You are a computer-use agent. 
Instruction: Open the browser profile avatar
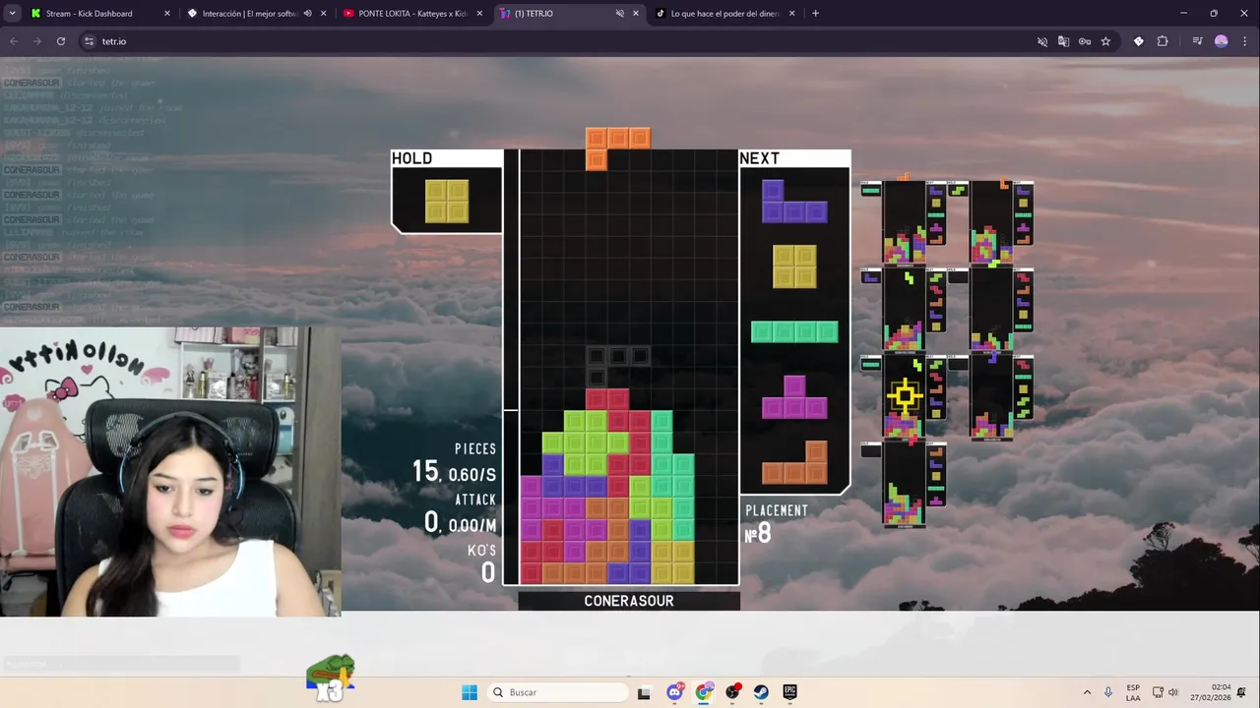coord(1222,41)
